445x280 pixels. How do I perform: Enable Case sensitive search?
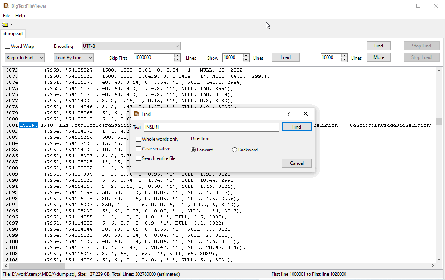(139, 149)
